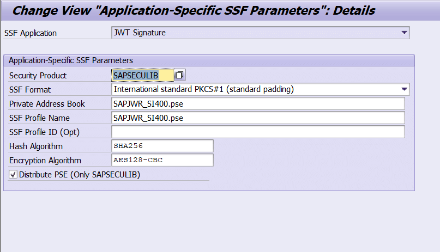Expand the SSF Application dropdown arrow
Screen dimensions: 440x252
(404, 33)
